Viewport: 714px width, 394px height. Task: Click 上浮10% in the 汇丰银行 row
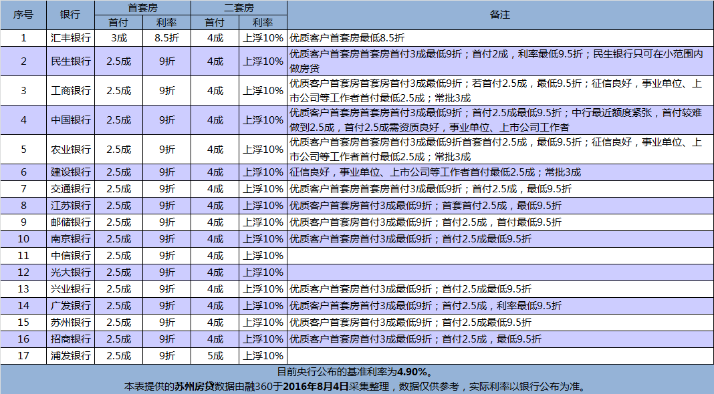coord(263,38)
